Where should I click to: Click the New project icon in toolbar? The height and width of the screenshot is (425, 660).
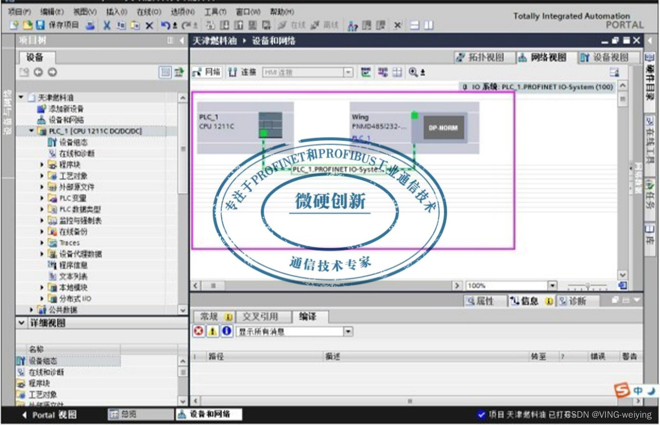pyautogui.click(x=14, y=25)
